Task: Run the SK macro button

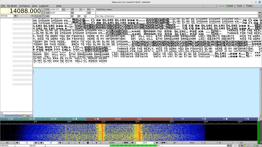Action: pyautogui.click(x=97, y=119)
